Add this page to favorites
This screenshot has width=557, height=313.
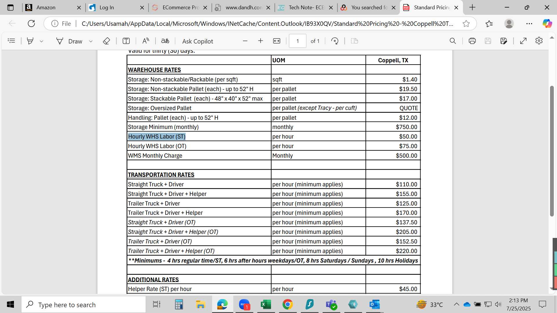(466, 23)
